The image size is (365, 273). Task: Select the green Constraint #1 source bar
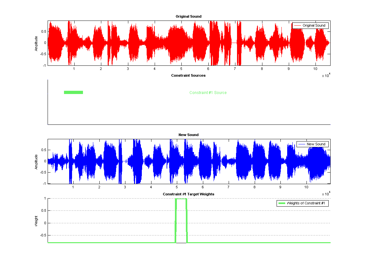[x=73, y=92]
